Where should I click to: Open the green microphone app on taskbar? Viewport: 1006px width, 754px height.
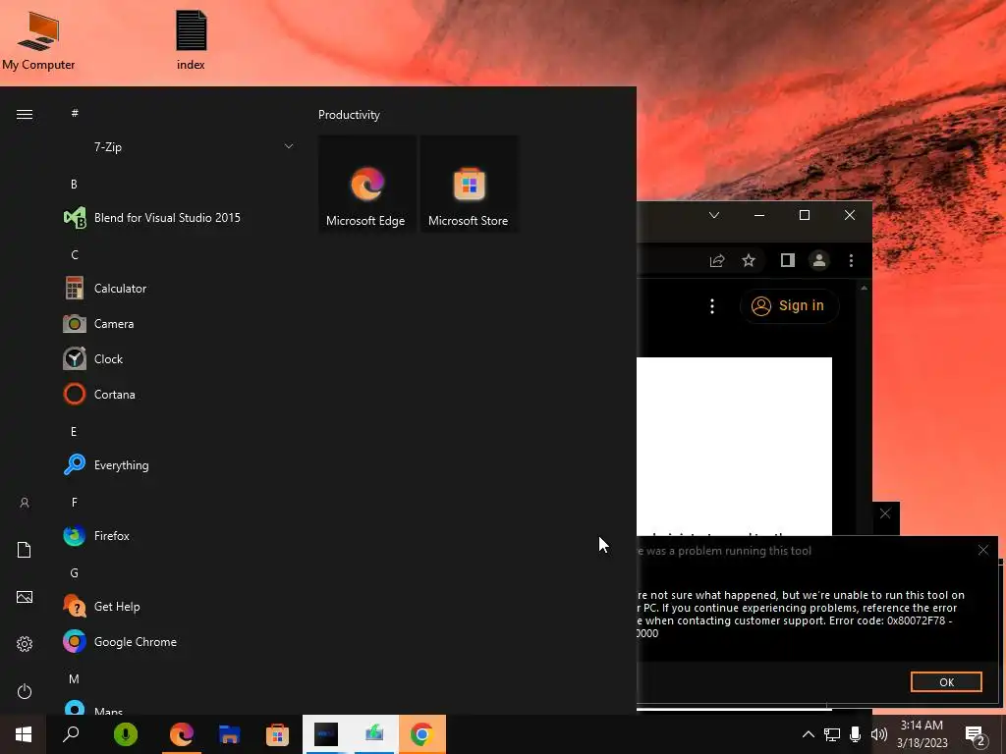126,734
